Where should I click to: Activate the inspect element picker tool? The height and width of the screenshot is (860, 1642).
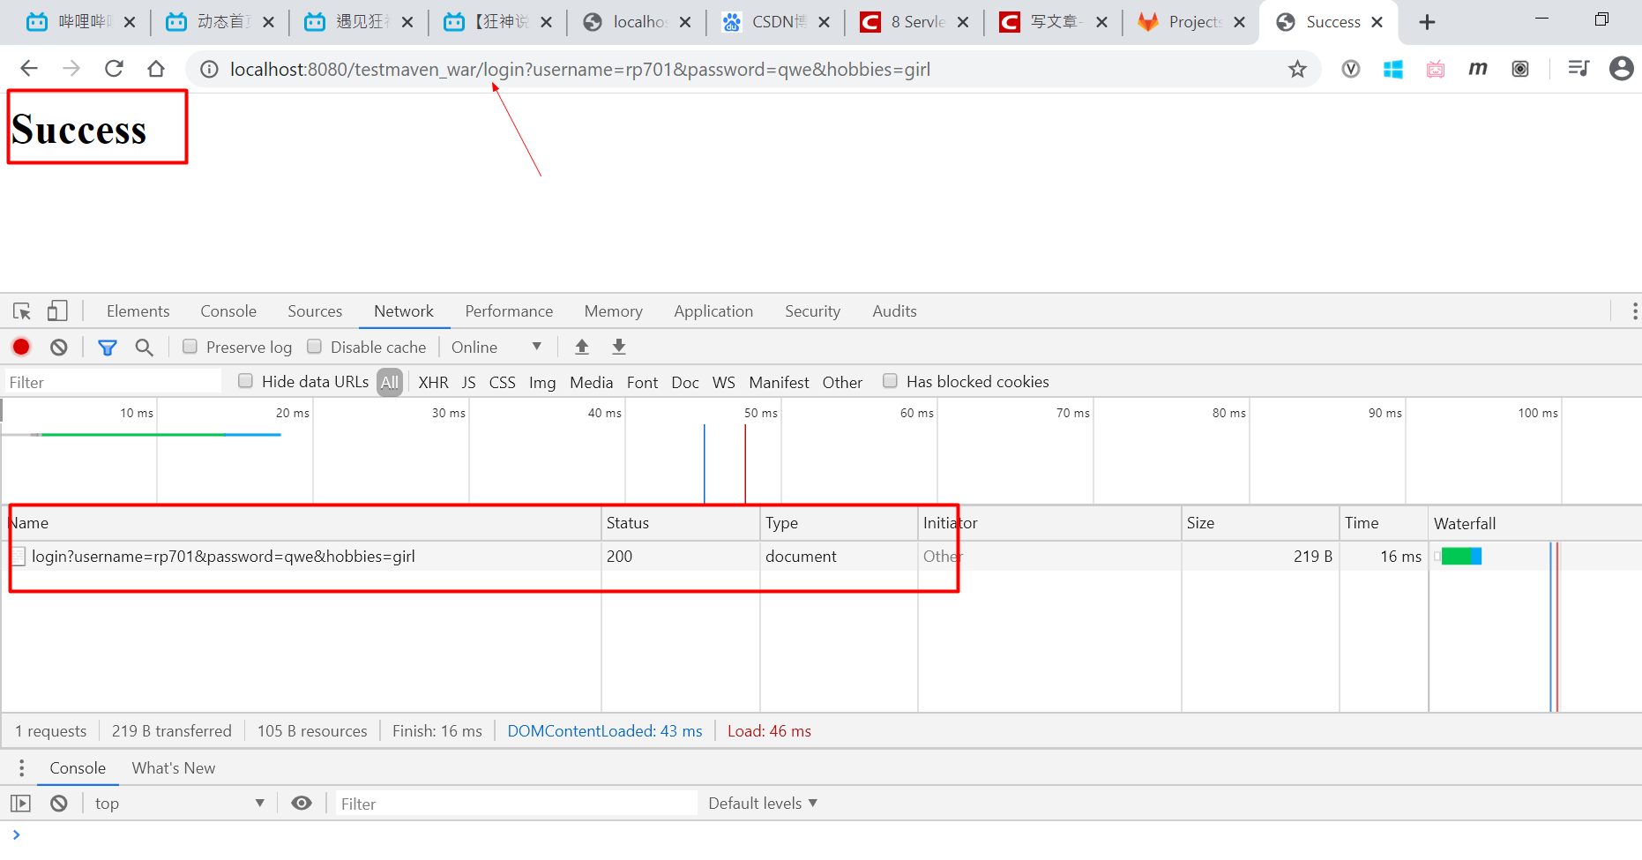click(21, 310)
